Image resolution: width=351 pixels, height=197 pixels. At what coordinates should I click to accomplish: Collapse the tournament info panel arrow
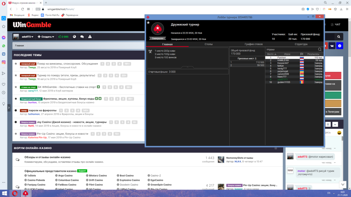pyautogui.click(x=187, y=67)
